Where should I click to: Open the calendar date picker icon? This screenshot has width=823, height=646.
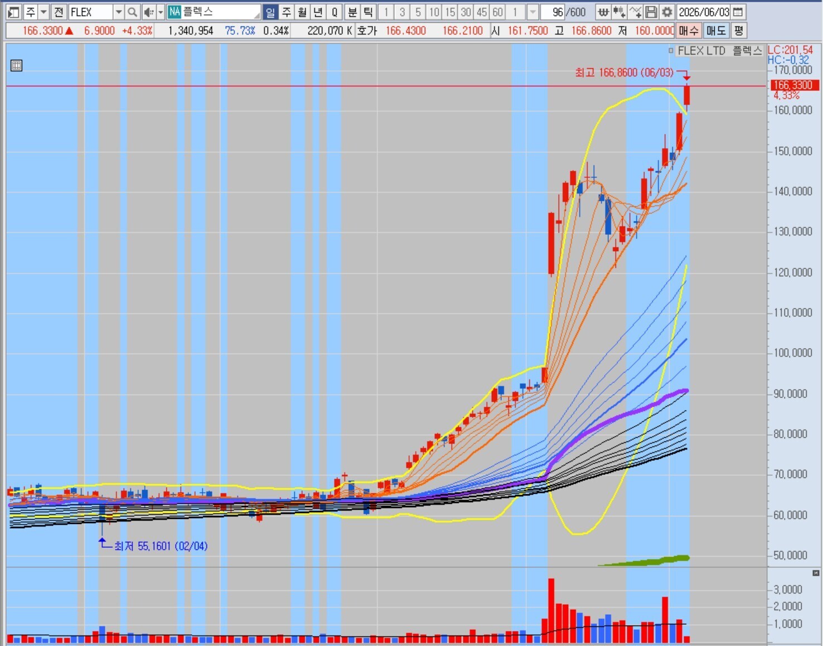point(738,12)
